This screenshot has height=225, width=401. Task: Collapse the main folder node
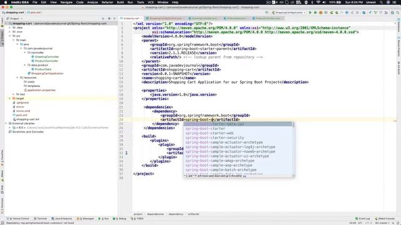click(x=14, y=40)
